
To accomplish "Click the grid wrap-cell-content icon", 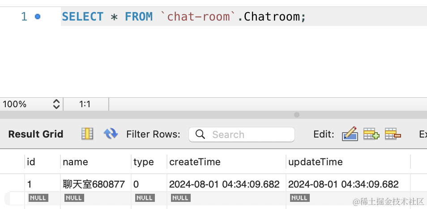I will click(x=87, y=134).
